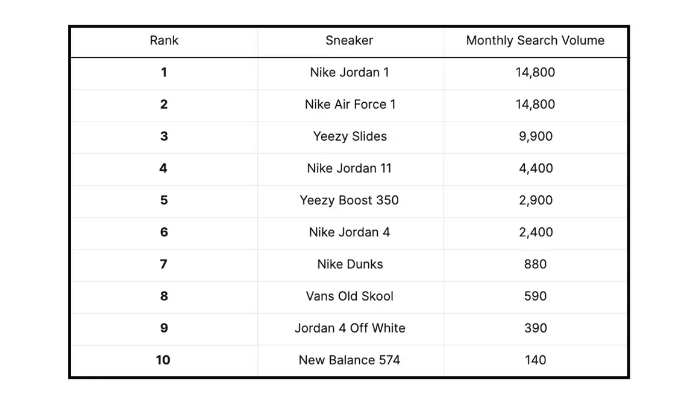Click the 140 search volume value
The width and height of the screenshot is (699, 404).
pyautogui.click(x=535, y=360)
